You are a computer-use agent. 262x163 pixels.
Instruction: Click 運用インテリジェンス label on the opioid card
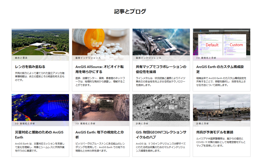pyautogui.click(x=88, y=58)
